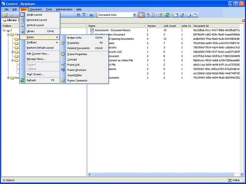Click the horizontal layout toolbar icon

point(147,15)
